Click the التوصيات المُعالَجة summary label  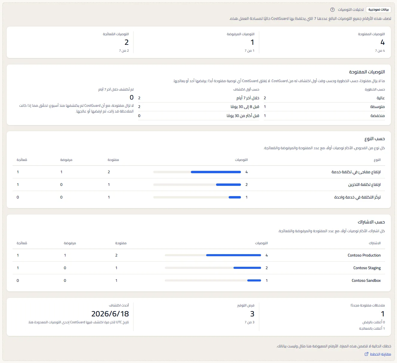click(x=116, y=34)
